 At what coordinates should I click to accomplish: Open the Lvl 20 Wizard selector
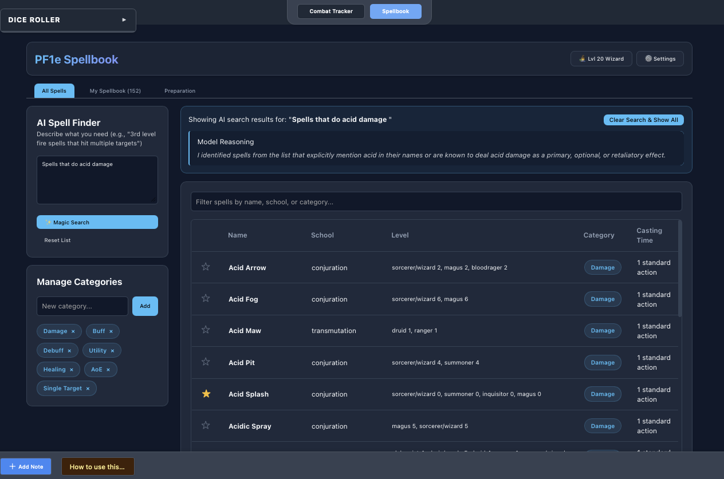click(601, 58)
